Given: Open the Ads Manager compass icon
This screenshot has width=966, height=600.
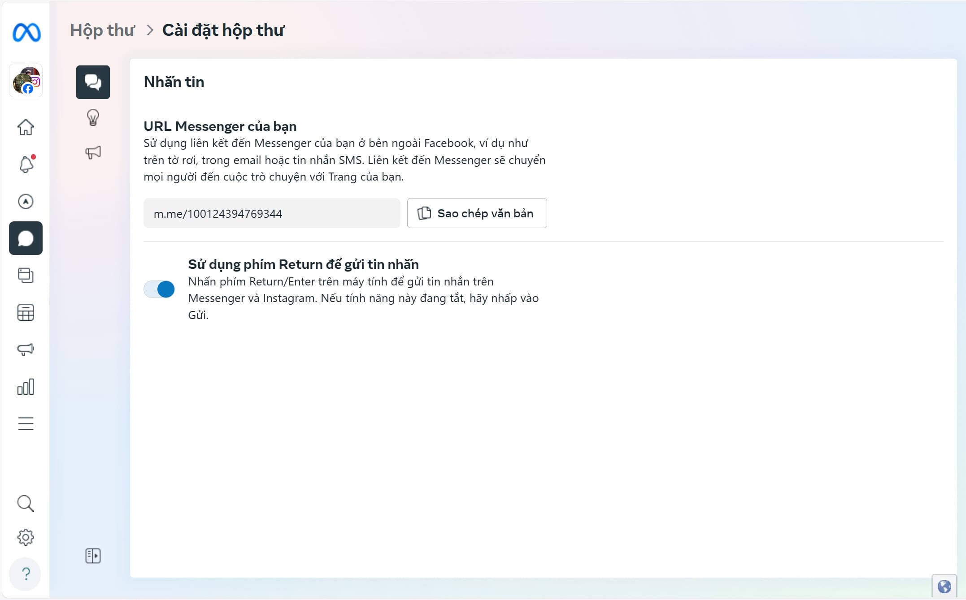Looking at the screenshot, I should (26, 202).
